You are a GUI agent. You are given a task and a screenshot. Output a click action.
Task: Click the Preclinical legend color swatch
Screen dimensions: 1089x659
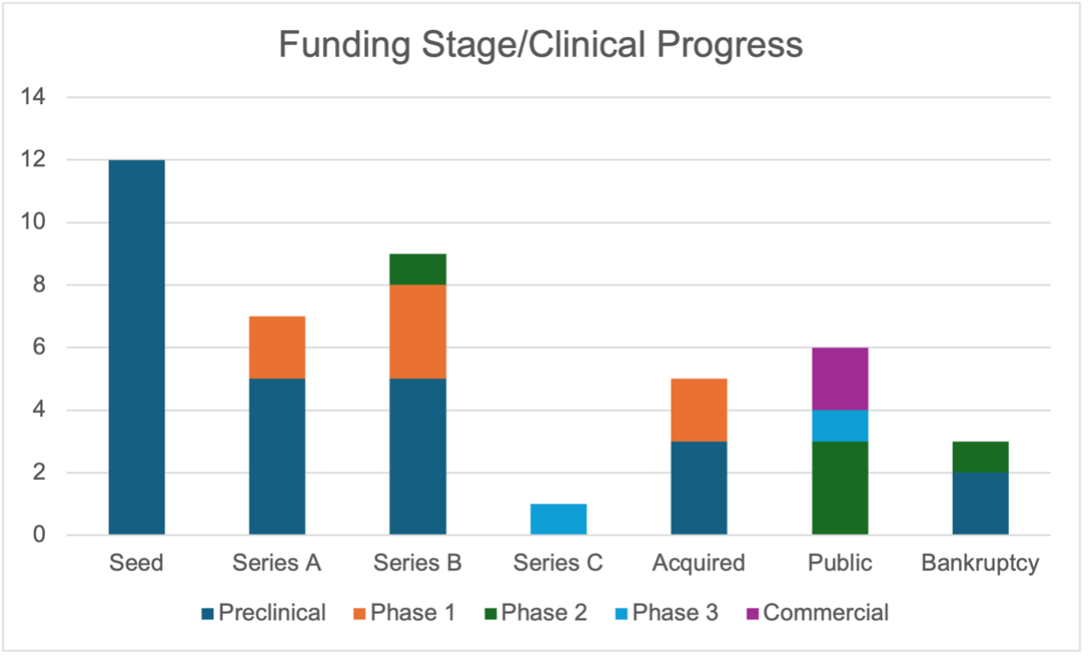coord(207,614)
